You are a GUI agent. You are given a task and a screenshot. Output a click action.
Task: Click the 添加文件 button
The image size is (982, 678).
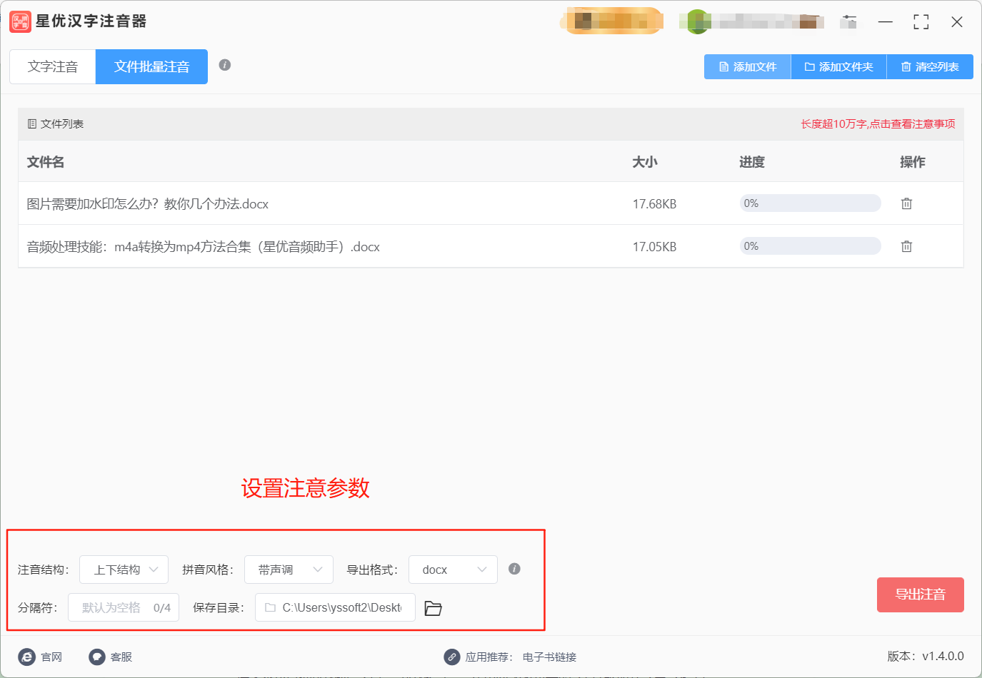point(748,67)
